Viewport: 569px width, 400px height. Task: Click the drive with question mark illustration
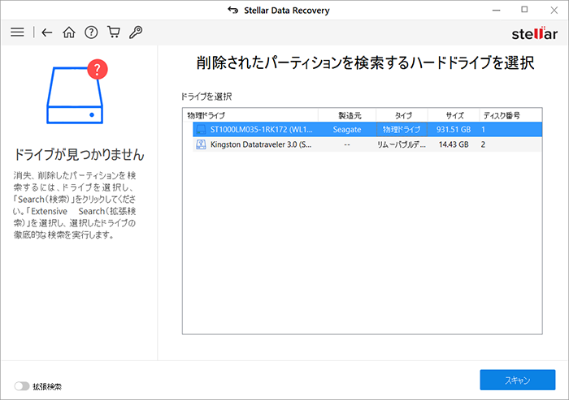click(x=77, y=92)
